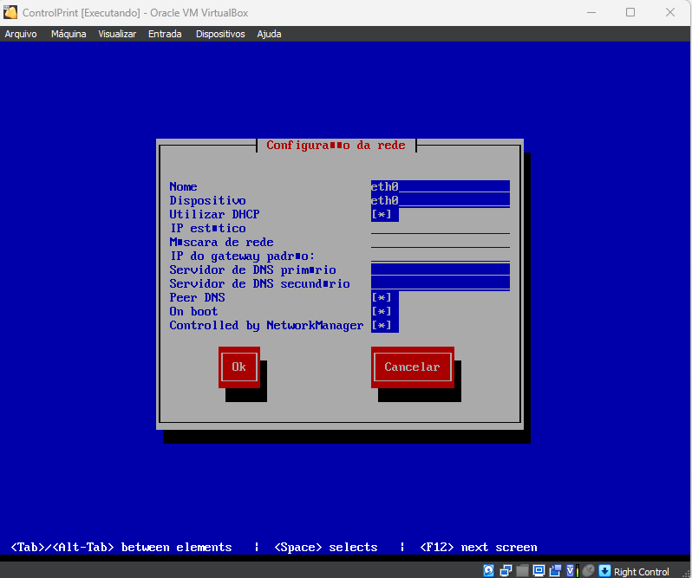
Task: Click the keyboard capture arrow icon
Action: (604, 571)
